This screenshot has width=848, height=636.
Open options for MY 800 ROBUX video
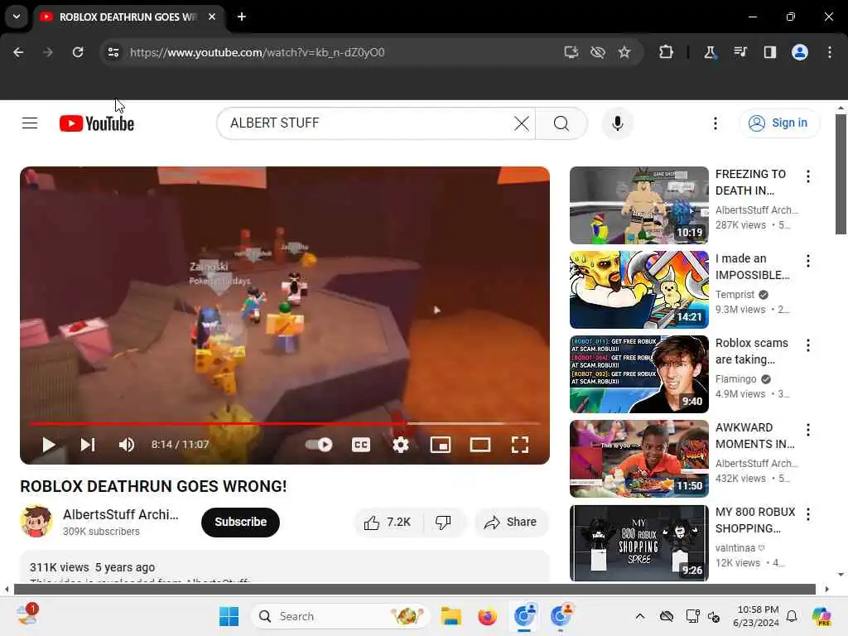[x=808, y=513]
